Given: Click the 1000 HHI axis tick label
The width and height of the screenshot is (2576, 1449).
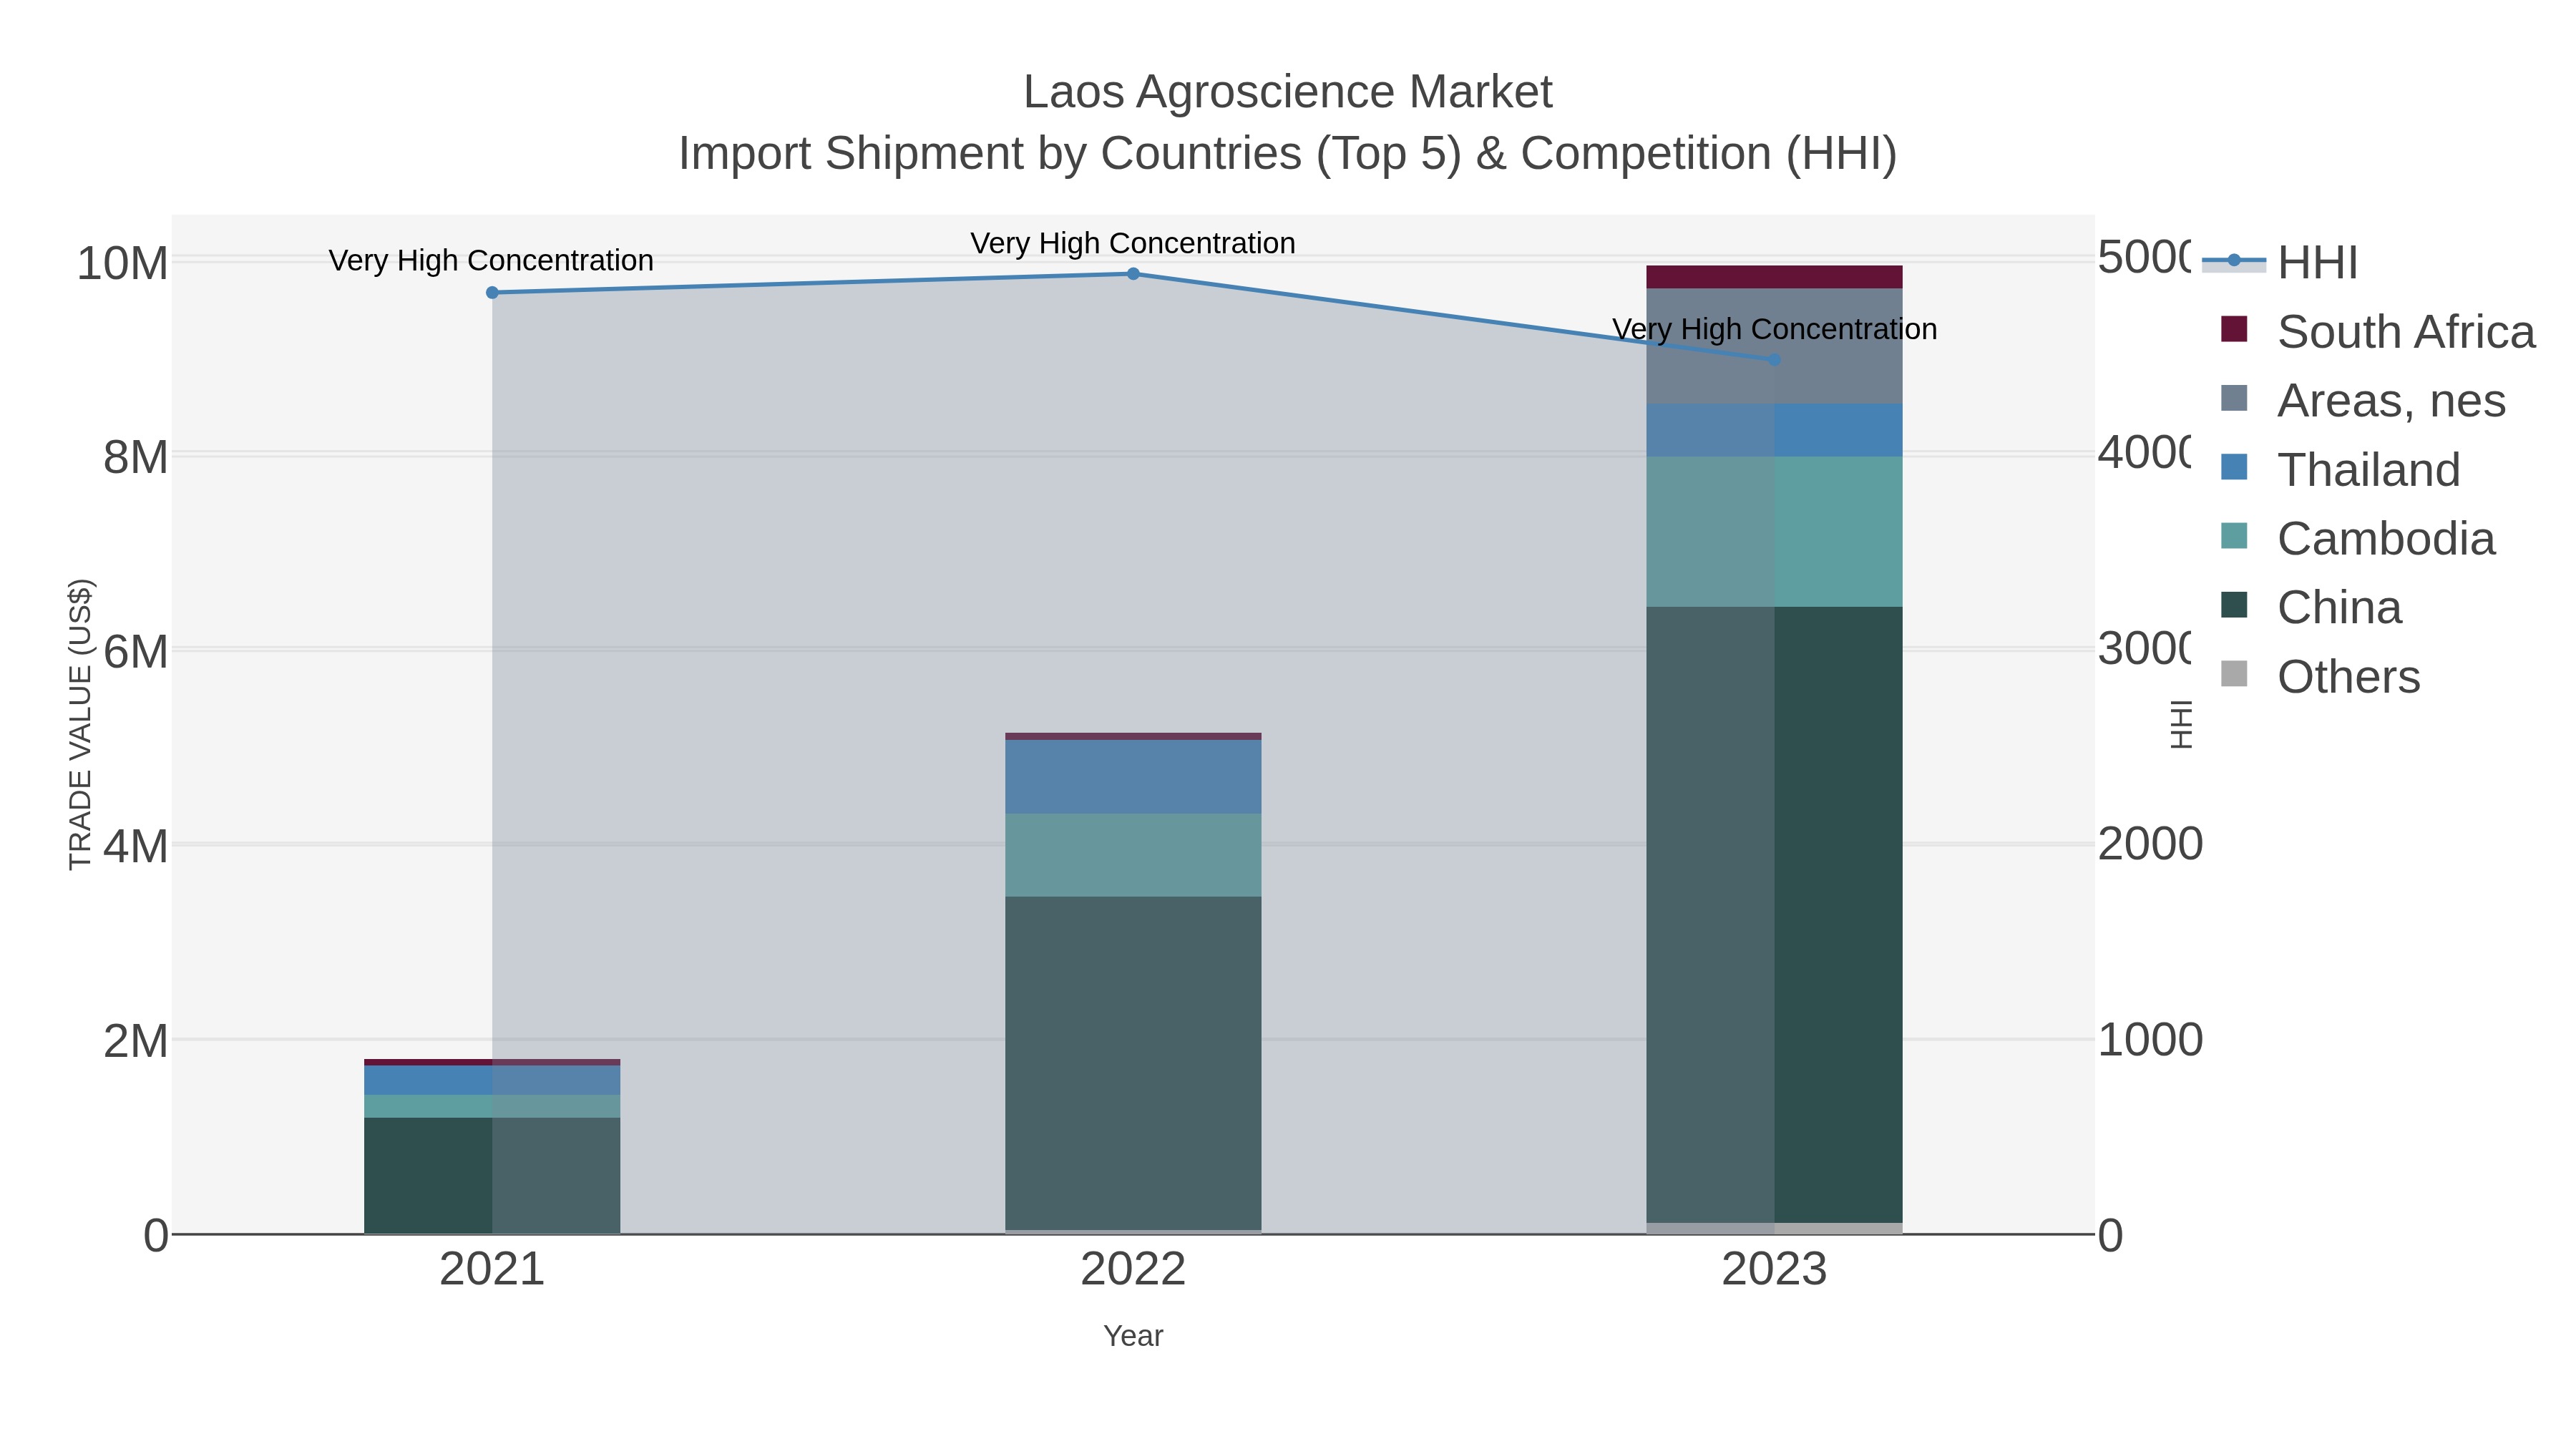Looking at the screenshot, I should [2150, 1040].
